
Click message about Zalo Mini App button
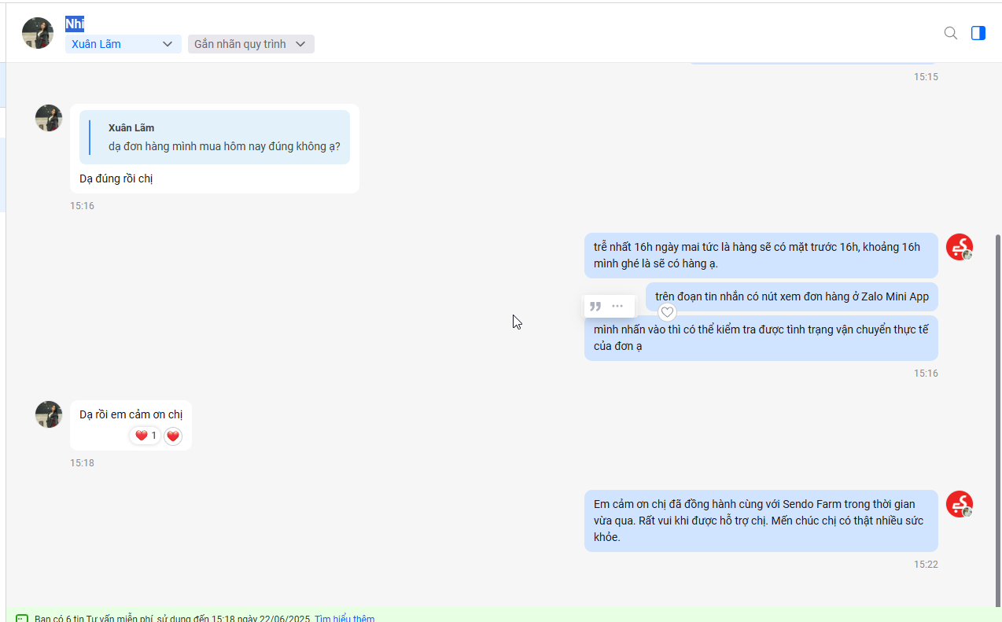(792, 296)
